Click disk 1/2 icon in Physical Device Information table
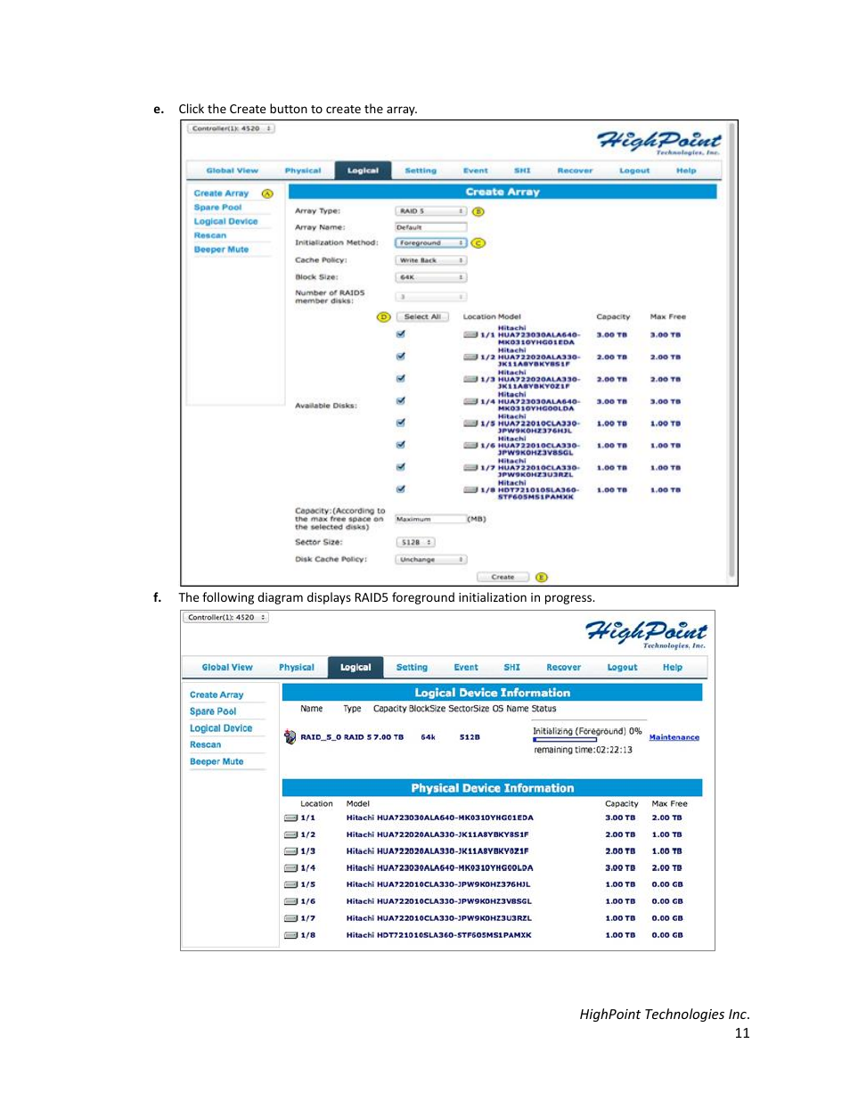Screen dimensions: 850x1101 pos(290,835)
